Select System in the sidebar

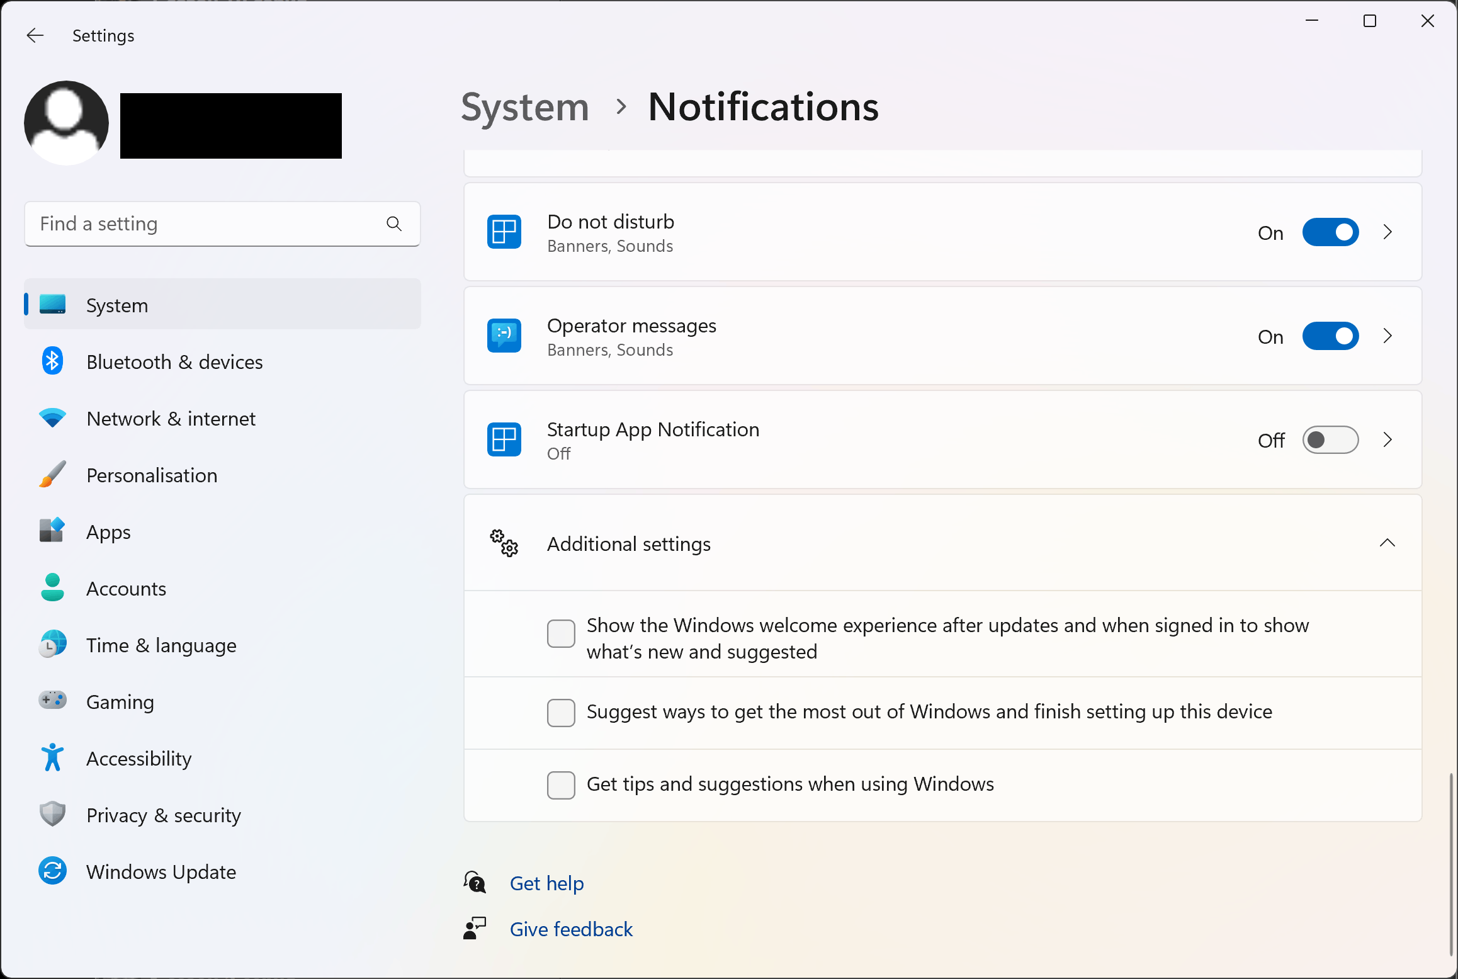pos(222,304)
